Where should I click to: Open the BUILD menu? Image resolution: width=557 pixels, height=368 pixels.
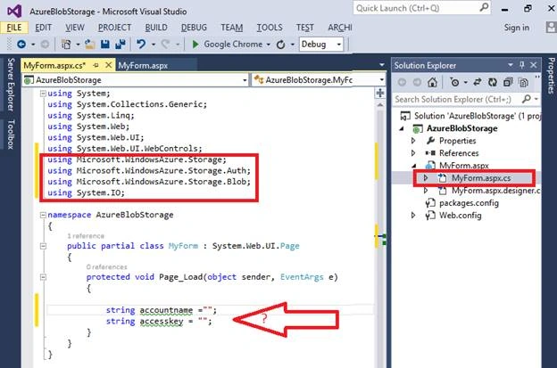156,28
